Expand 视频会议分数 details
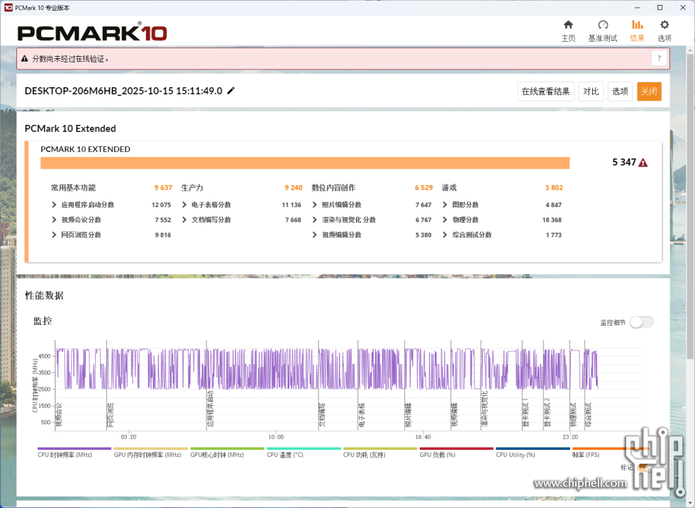Screen dimensions: 695x508 pyautogui.click(x=55, y=220)
